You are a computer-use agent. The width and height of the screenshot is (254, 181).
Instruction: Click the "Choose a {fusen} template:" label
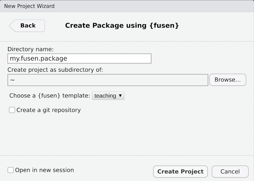(x=50, y=96)
